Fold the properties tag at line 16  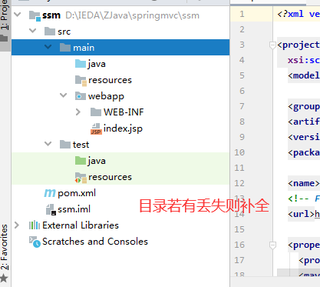272,245
